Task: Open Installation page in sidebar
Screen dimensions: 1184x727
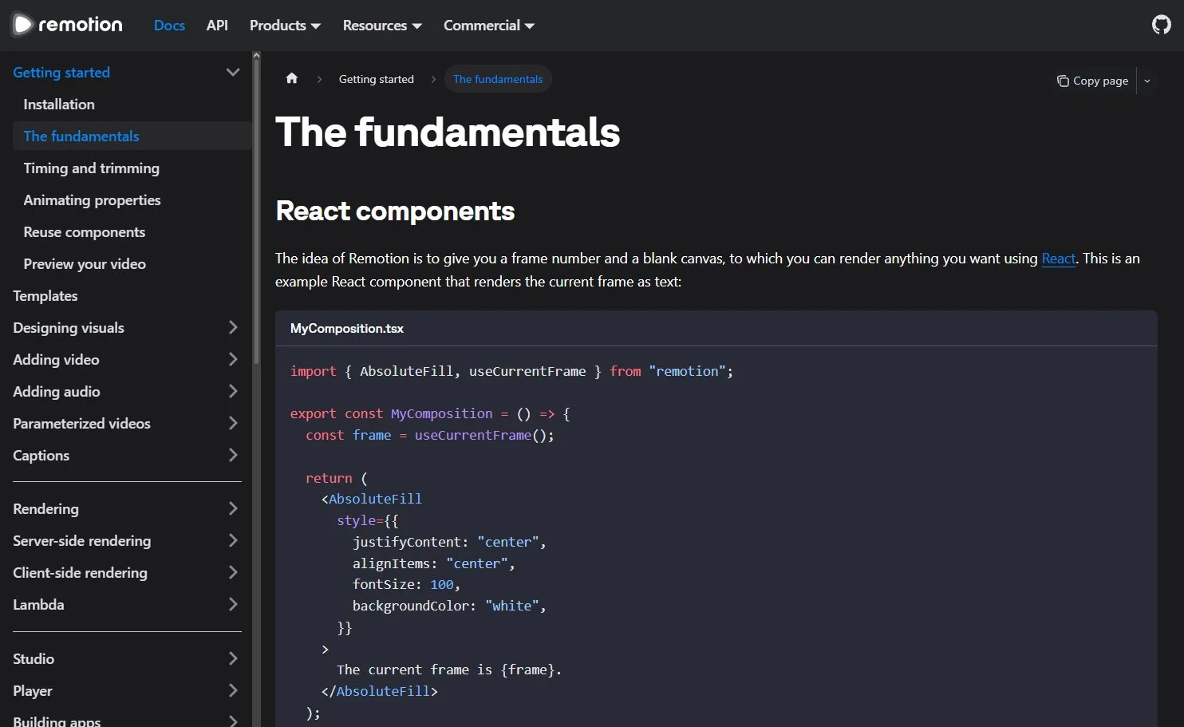Action: (x=59, y=105)
